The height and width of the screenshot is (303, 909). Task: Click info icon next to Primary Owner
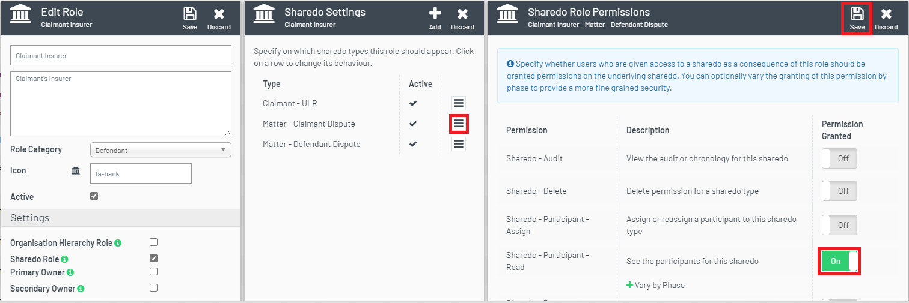70,272
